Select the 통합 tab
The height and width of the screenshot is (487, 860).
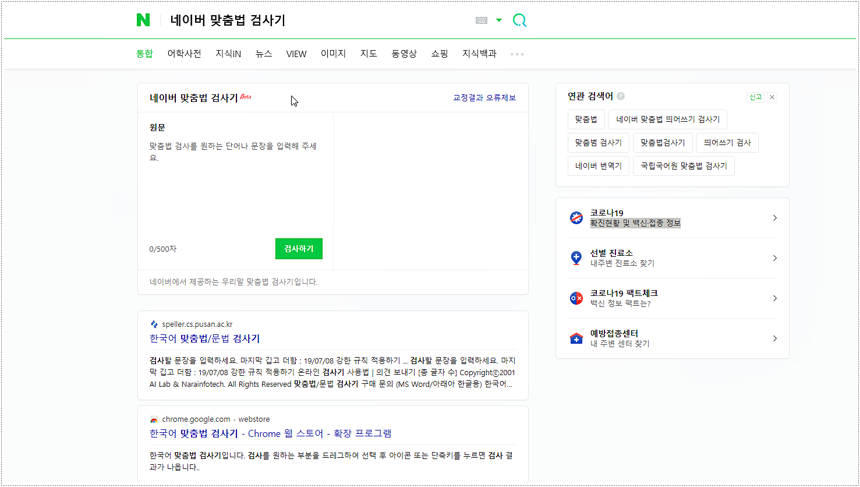pos(144,54)
